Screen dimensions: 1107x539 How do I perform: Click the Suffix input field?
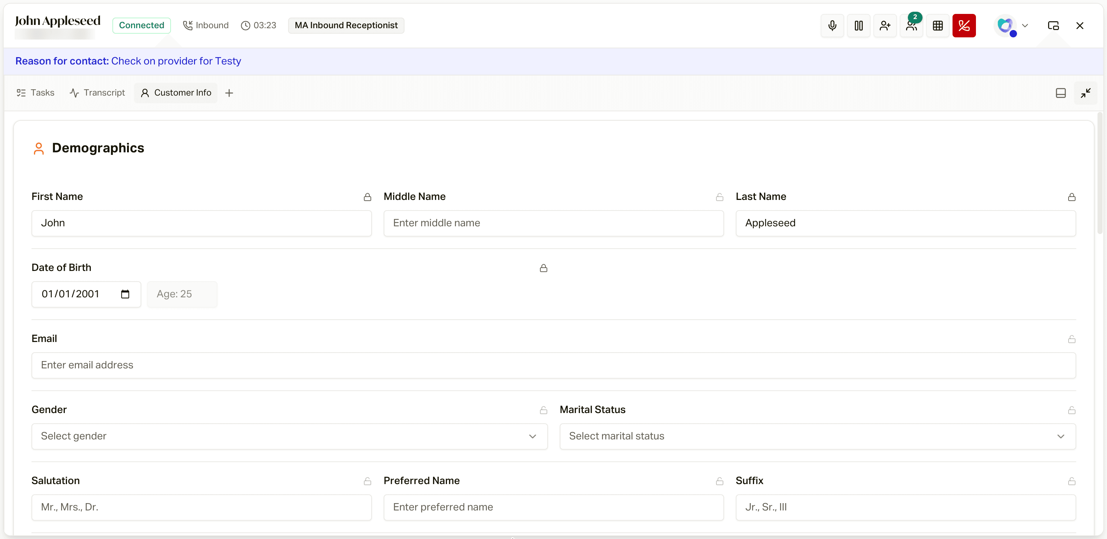click(905, 507)
